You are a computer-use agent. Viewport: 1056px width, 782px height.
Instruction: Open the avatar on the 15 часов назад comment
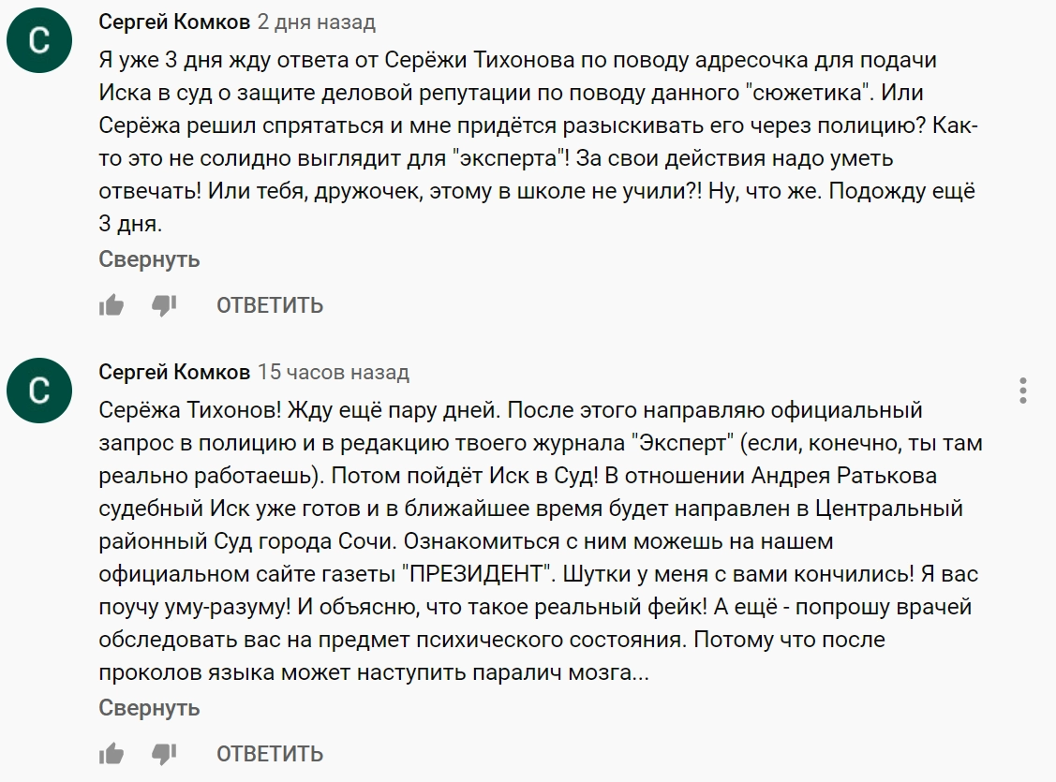click(x=38, y=391)
